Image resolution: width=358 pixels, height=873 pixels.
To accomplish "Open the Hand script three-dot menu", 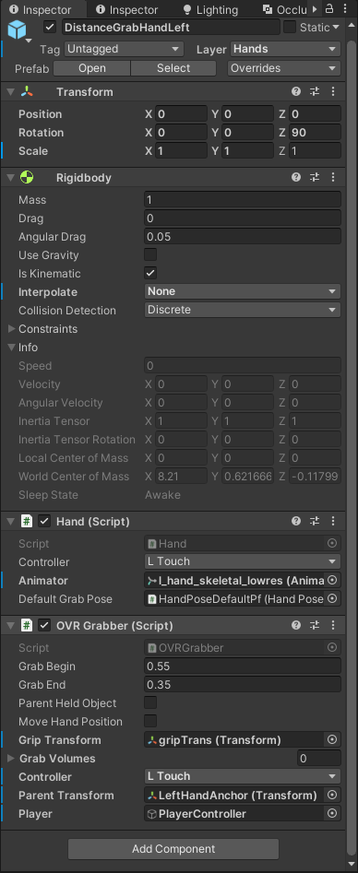I will [x=333, y=521].
